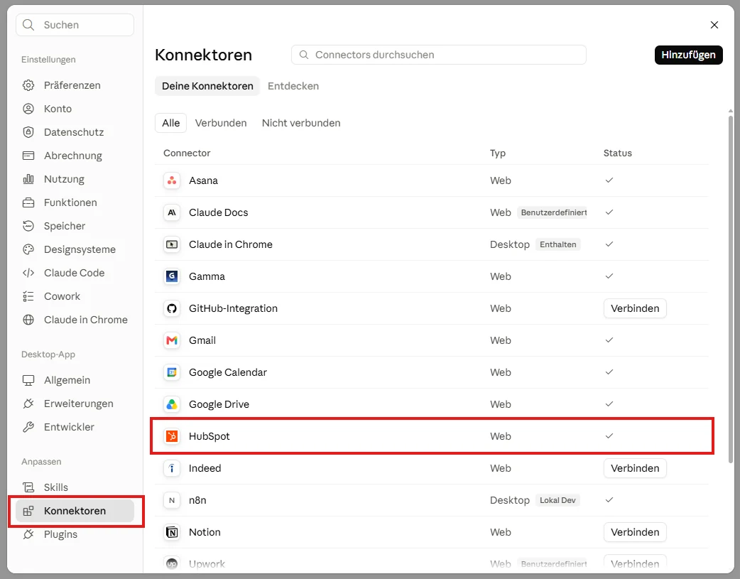Image resolution: width=740 pixels, height=579 pixels.
Task: Click the Abrechnung card icon
Action: pyautogui.click(x=28, y=156)
